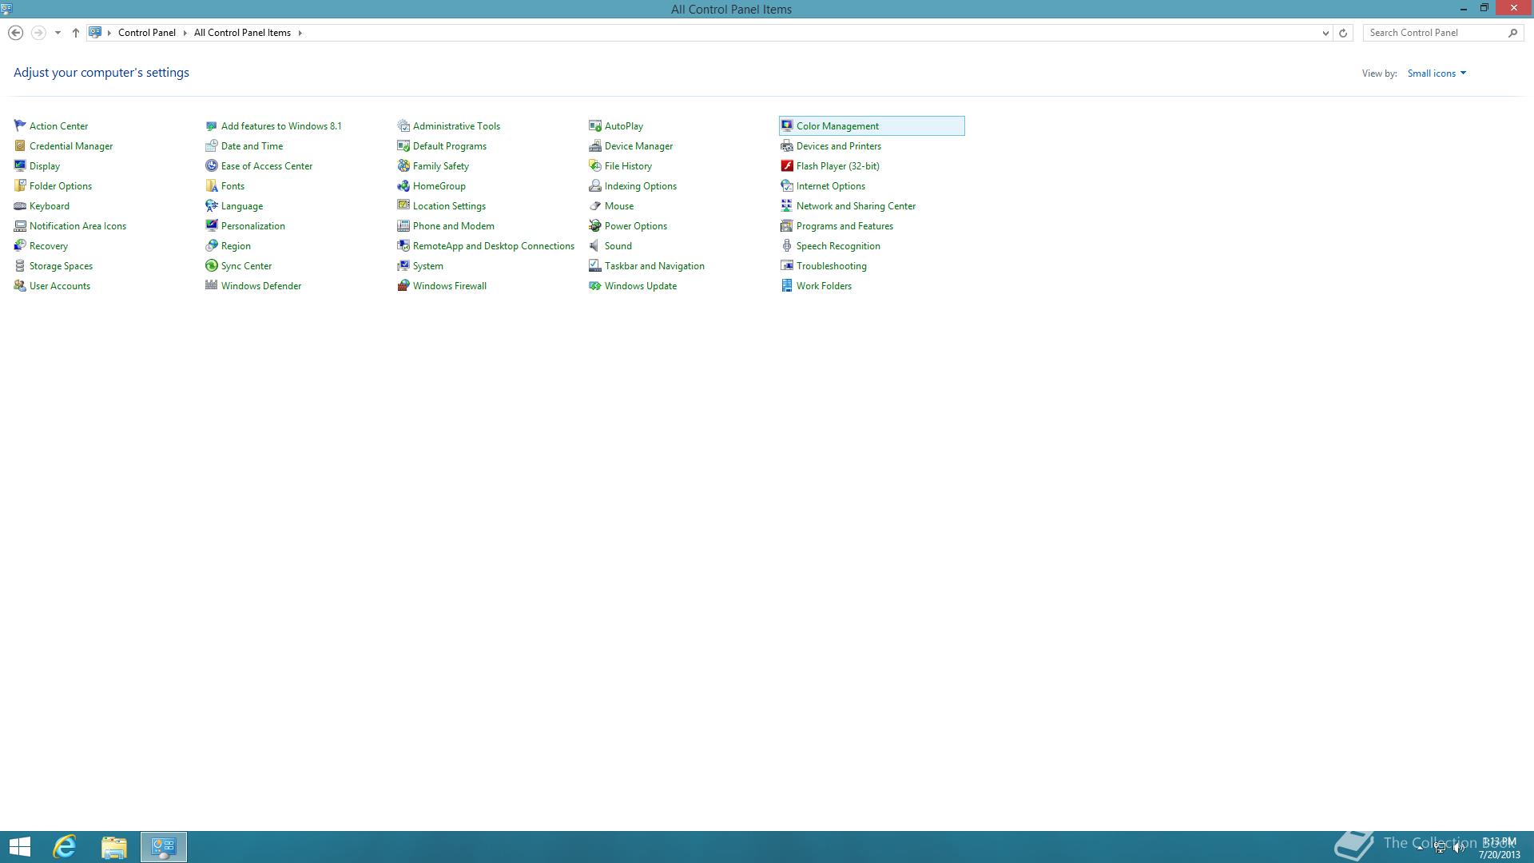
Task: Launch Internet Explorer from the taskbar
Action: 65,847
